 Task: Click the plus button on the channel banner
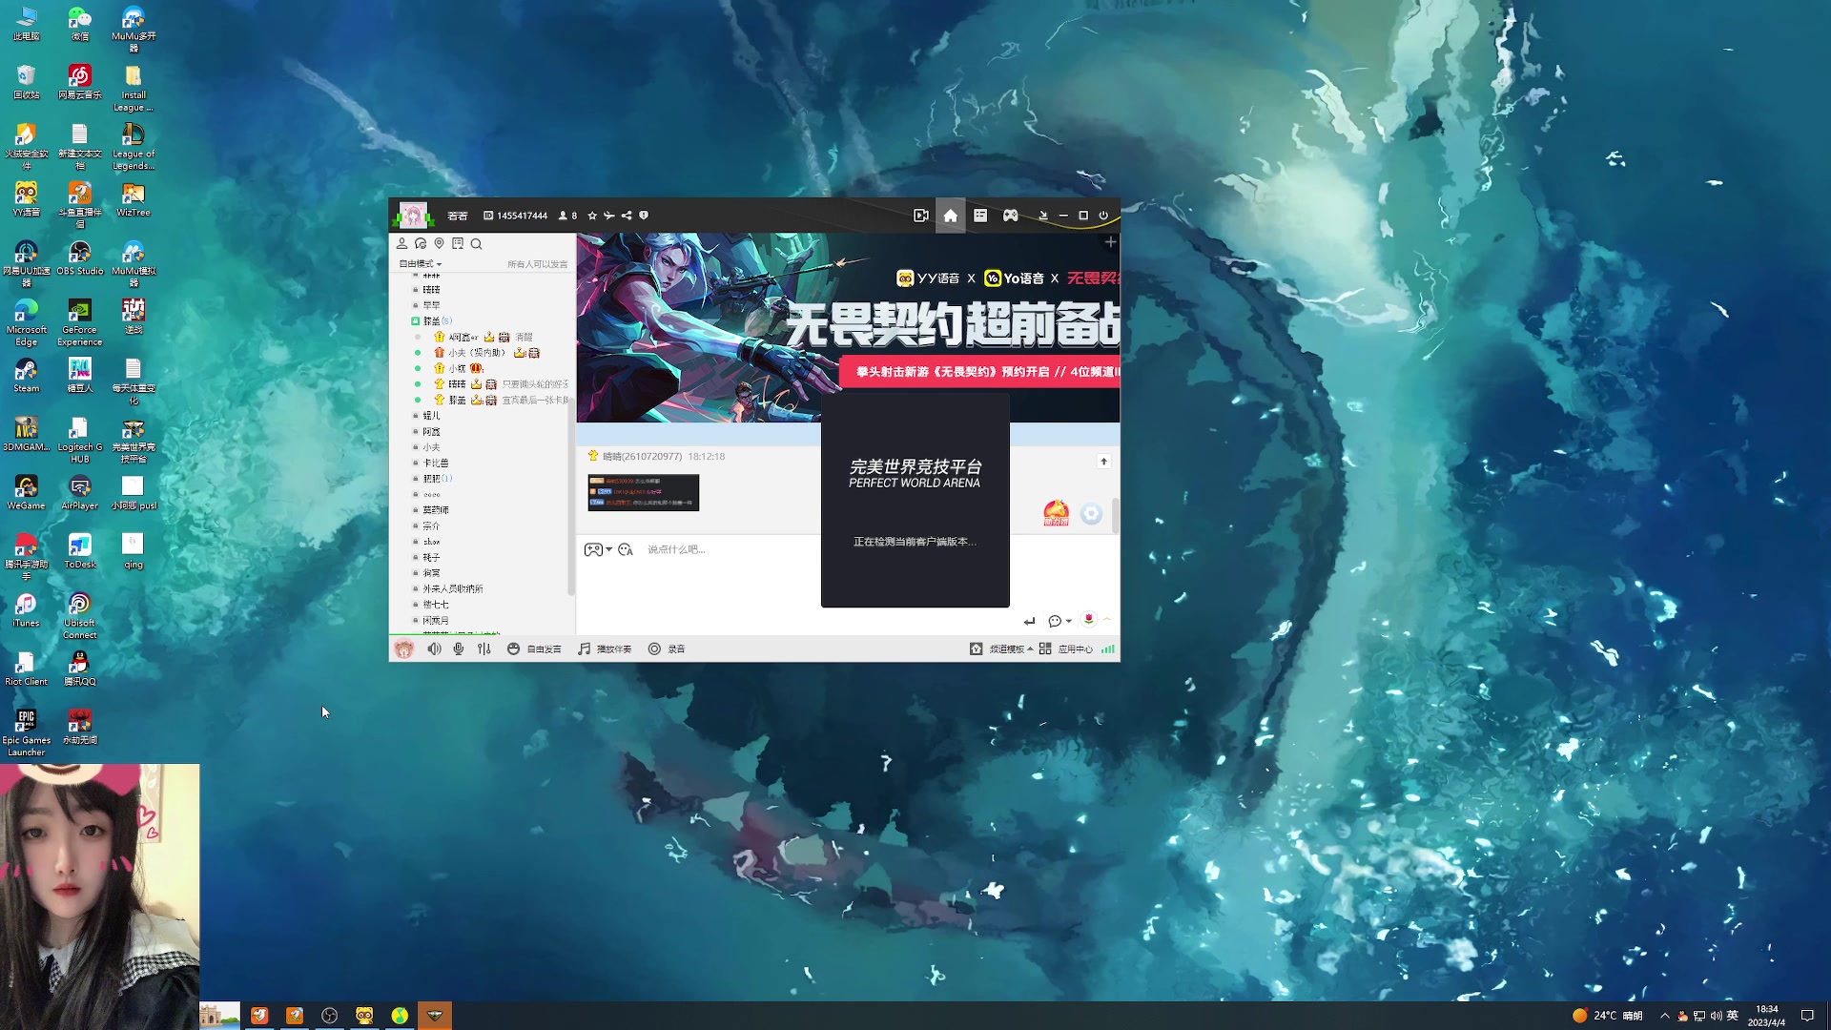point(1110,241)
